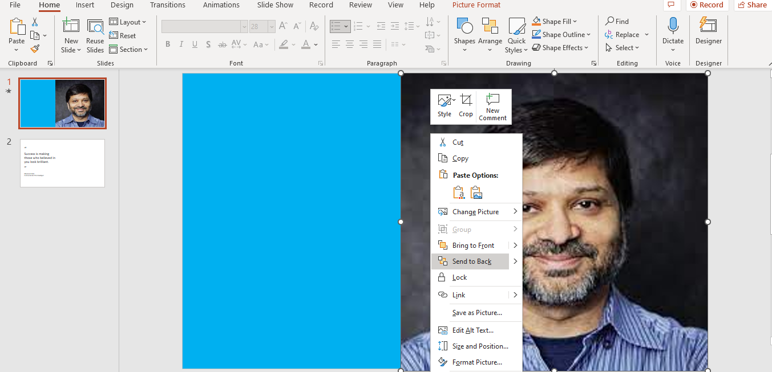The height and width of the screenshot is (372, 772).
Task: Choose Bring to Front in context menu
Action: (x=470, y=246)
